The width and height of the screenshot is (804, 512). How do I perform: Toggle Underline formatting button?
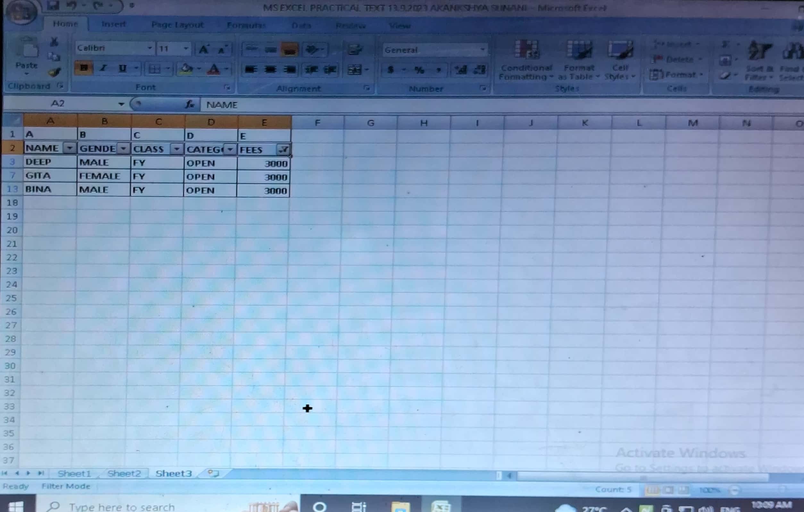click(122, 69)
